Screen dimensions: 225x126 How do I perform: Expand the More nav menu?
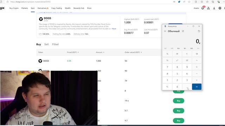89,8
